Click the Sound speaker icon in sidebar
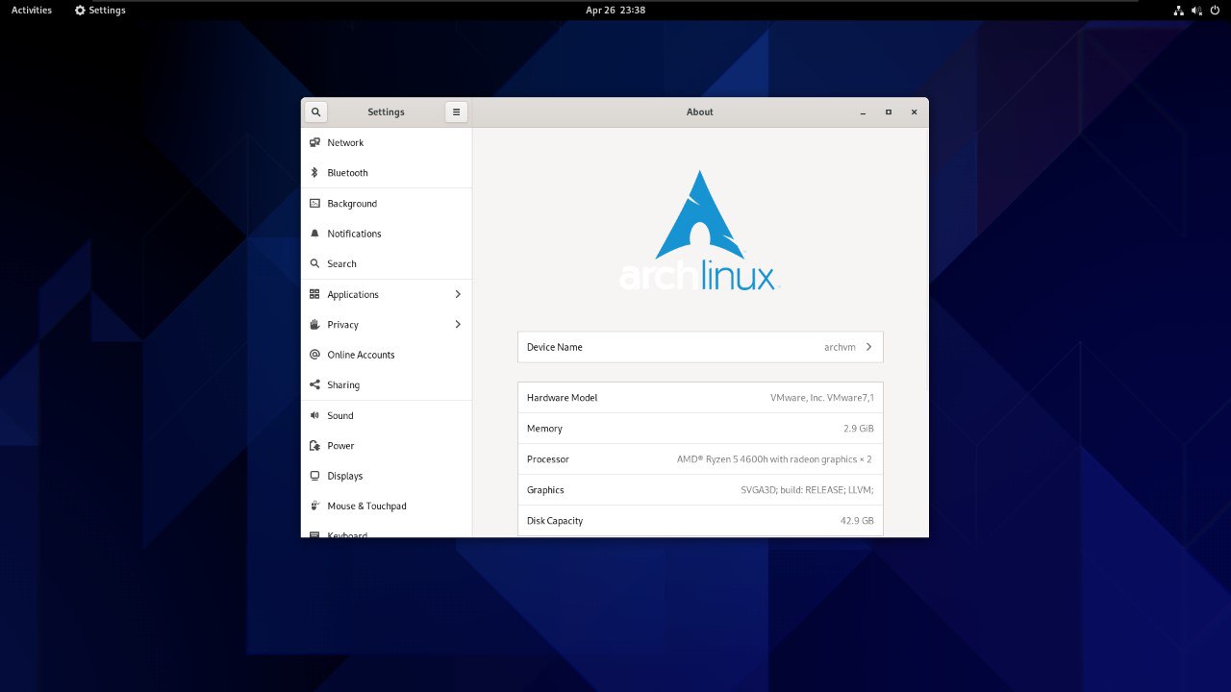The height and width of the screenshot is (692, 1231). tap(314, 415)
